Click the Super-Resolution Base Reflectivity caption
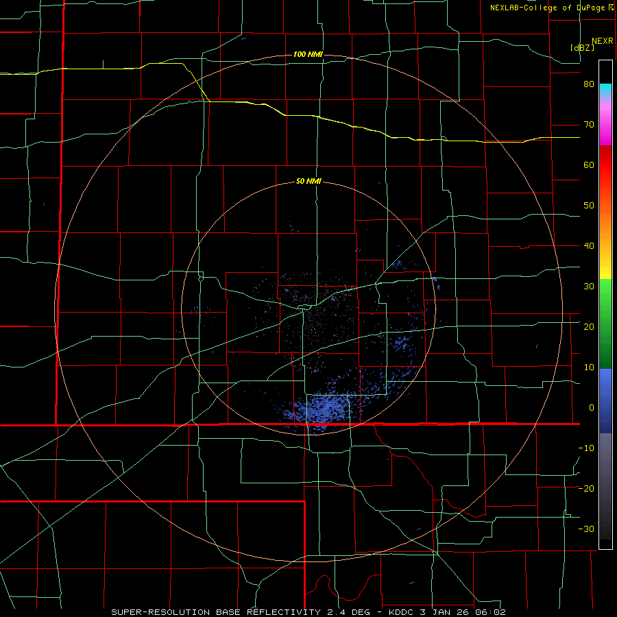The image size is (617, 617). [308, 612]
